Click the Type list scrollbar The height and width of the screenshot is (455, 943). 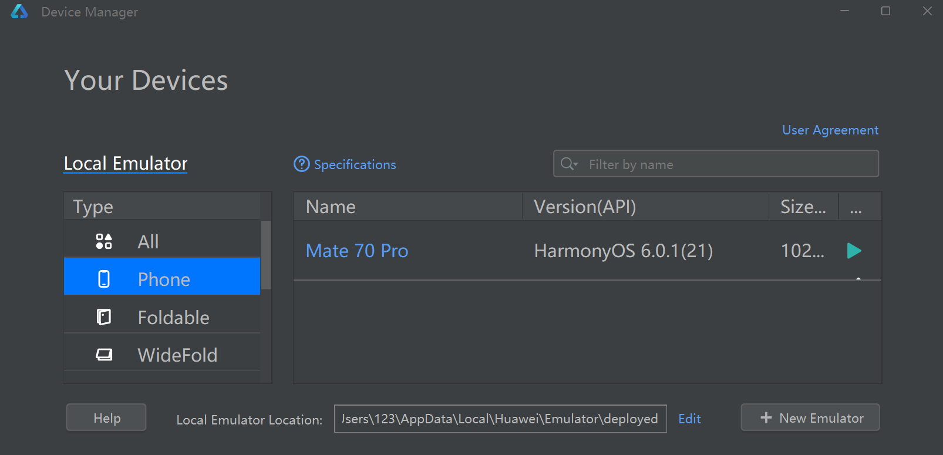pyautogui.click(x=266, y=255)
